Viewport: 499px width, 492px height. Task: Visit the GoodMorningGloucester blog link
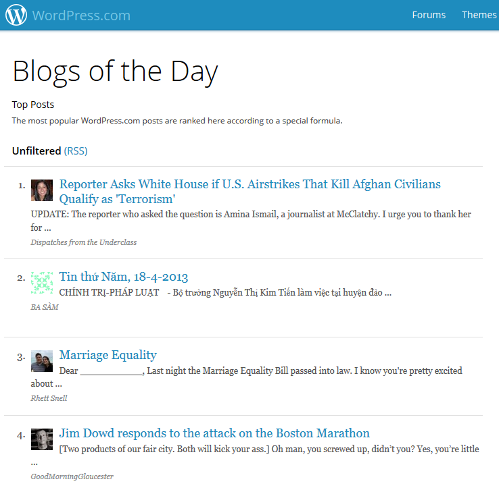pos(72,476)
